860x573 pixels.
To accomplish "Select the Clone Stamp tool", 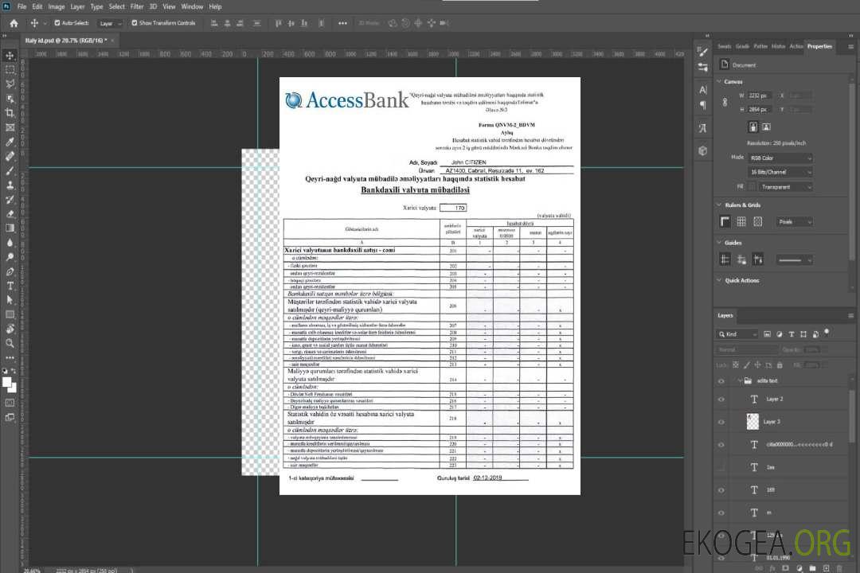I will coord(10,185).
